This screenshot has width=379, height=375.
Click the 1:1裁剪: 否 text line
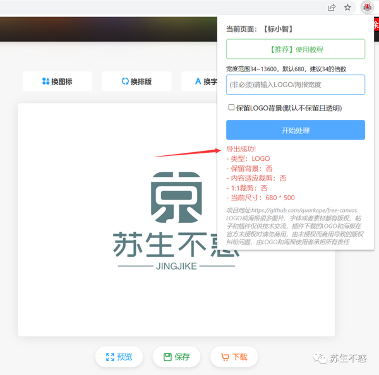[x=247, y=188]
